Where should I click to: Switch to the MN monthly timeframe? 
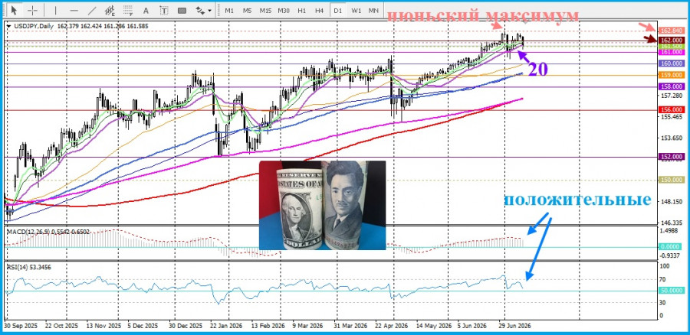[x=373, y=10]
